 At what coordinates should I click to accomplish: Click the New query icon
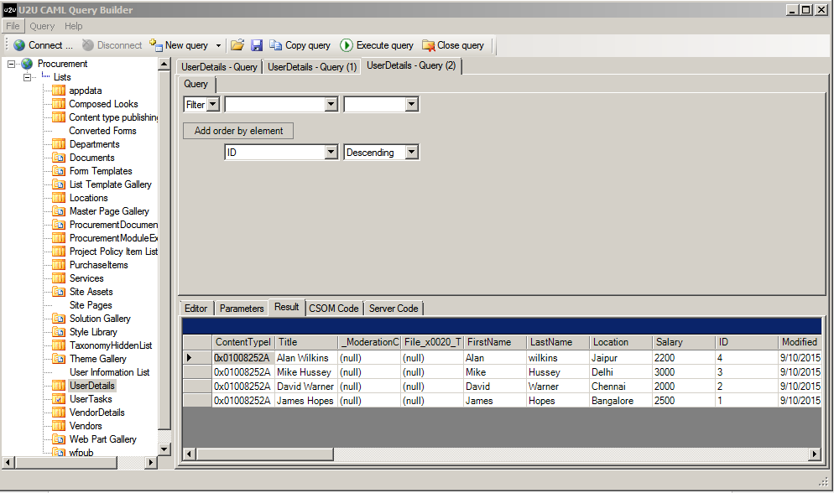click(x=155, y=45)
